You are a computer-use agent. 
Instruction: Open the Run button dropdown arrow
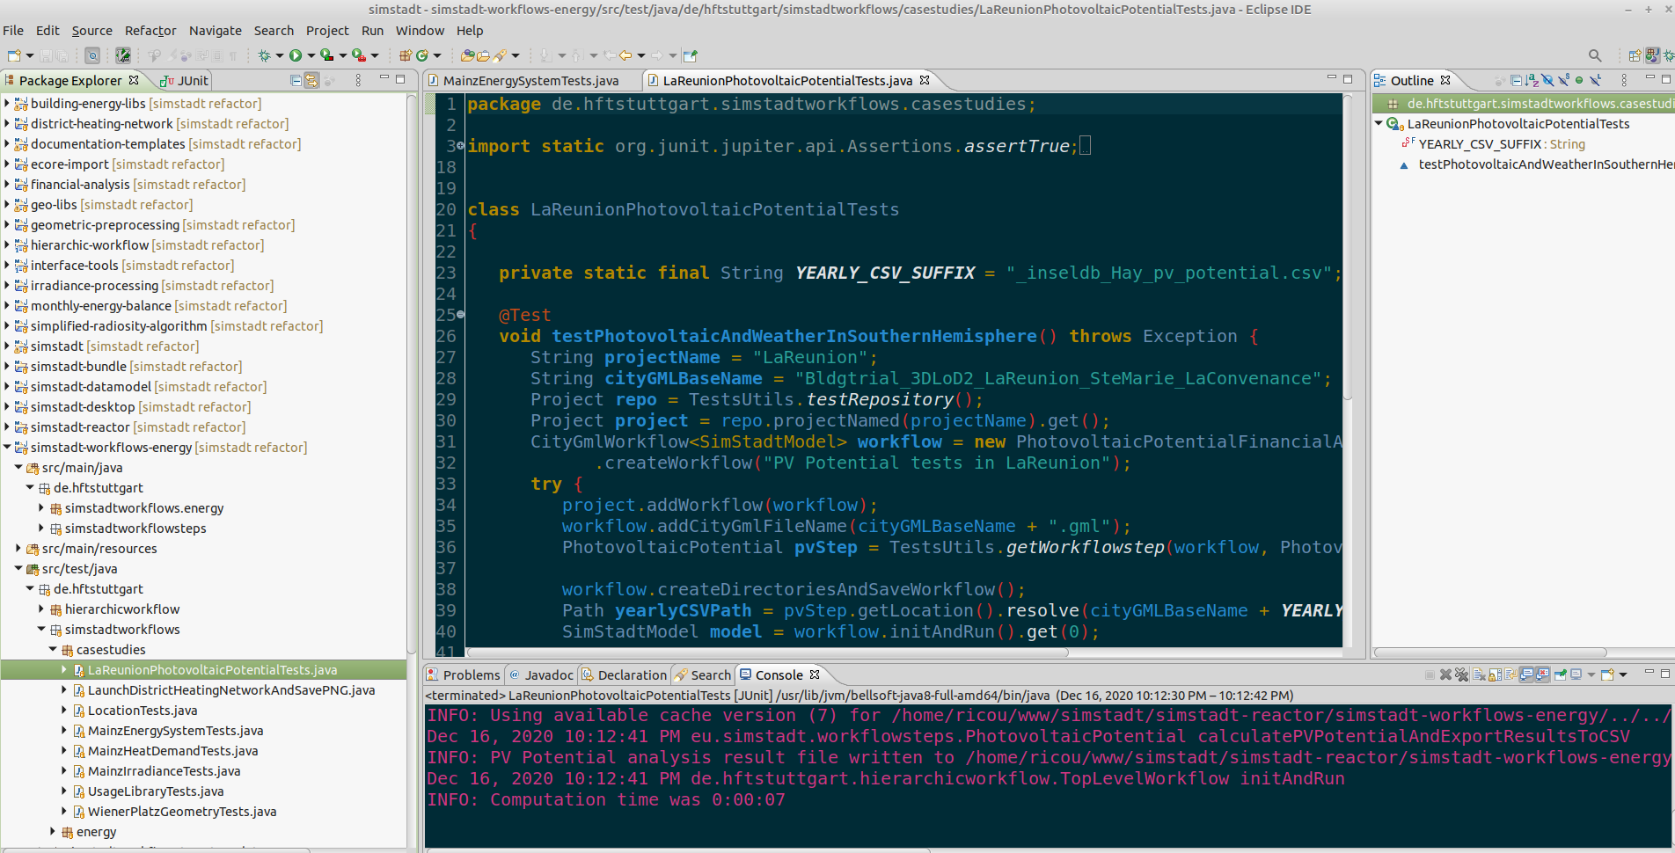point(311,55)
